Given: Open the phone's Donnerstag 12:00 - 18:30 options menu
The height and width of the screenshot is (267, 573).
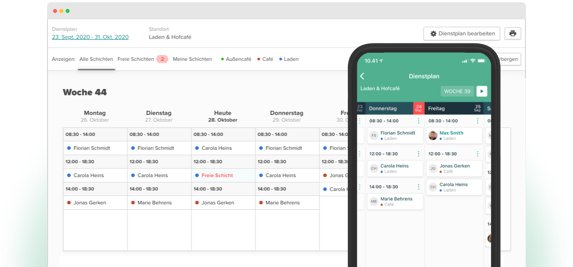Looking at the screenshot, I should tap(419, 154).
